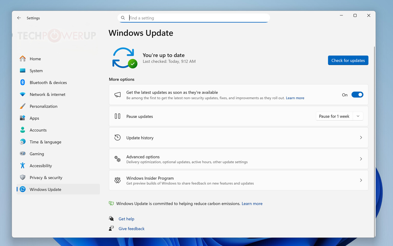Select the Gaming controller icon
Viewport: 393px width, 246px height.
[23, 153]
